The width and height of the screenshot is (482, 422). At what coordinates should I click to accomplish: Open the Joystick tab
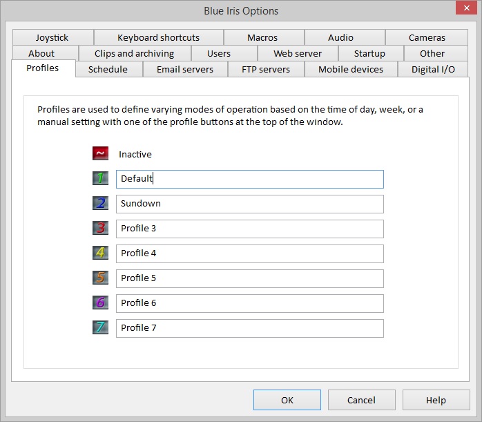click(53, 37)
